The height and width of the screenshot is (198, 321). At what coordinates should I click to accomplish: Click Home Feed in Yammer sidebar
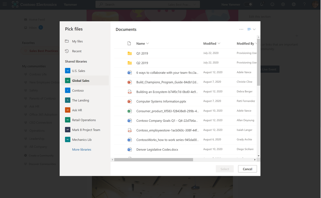(37, 20)
